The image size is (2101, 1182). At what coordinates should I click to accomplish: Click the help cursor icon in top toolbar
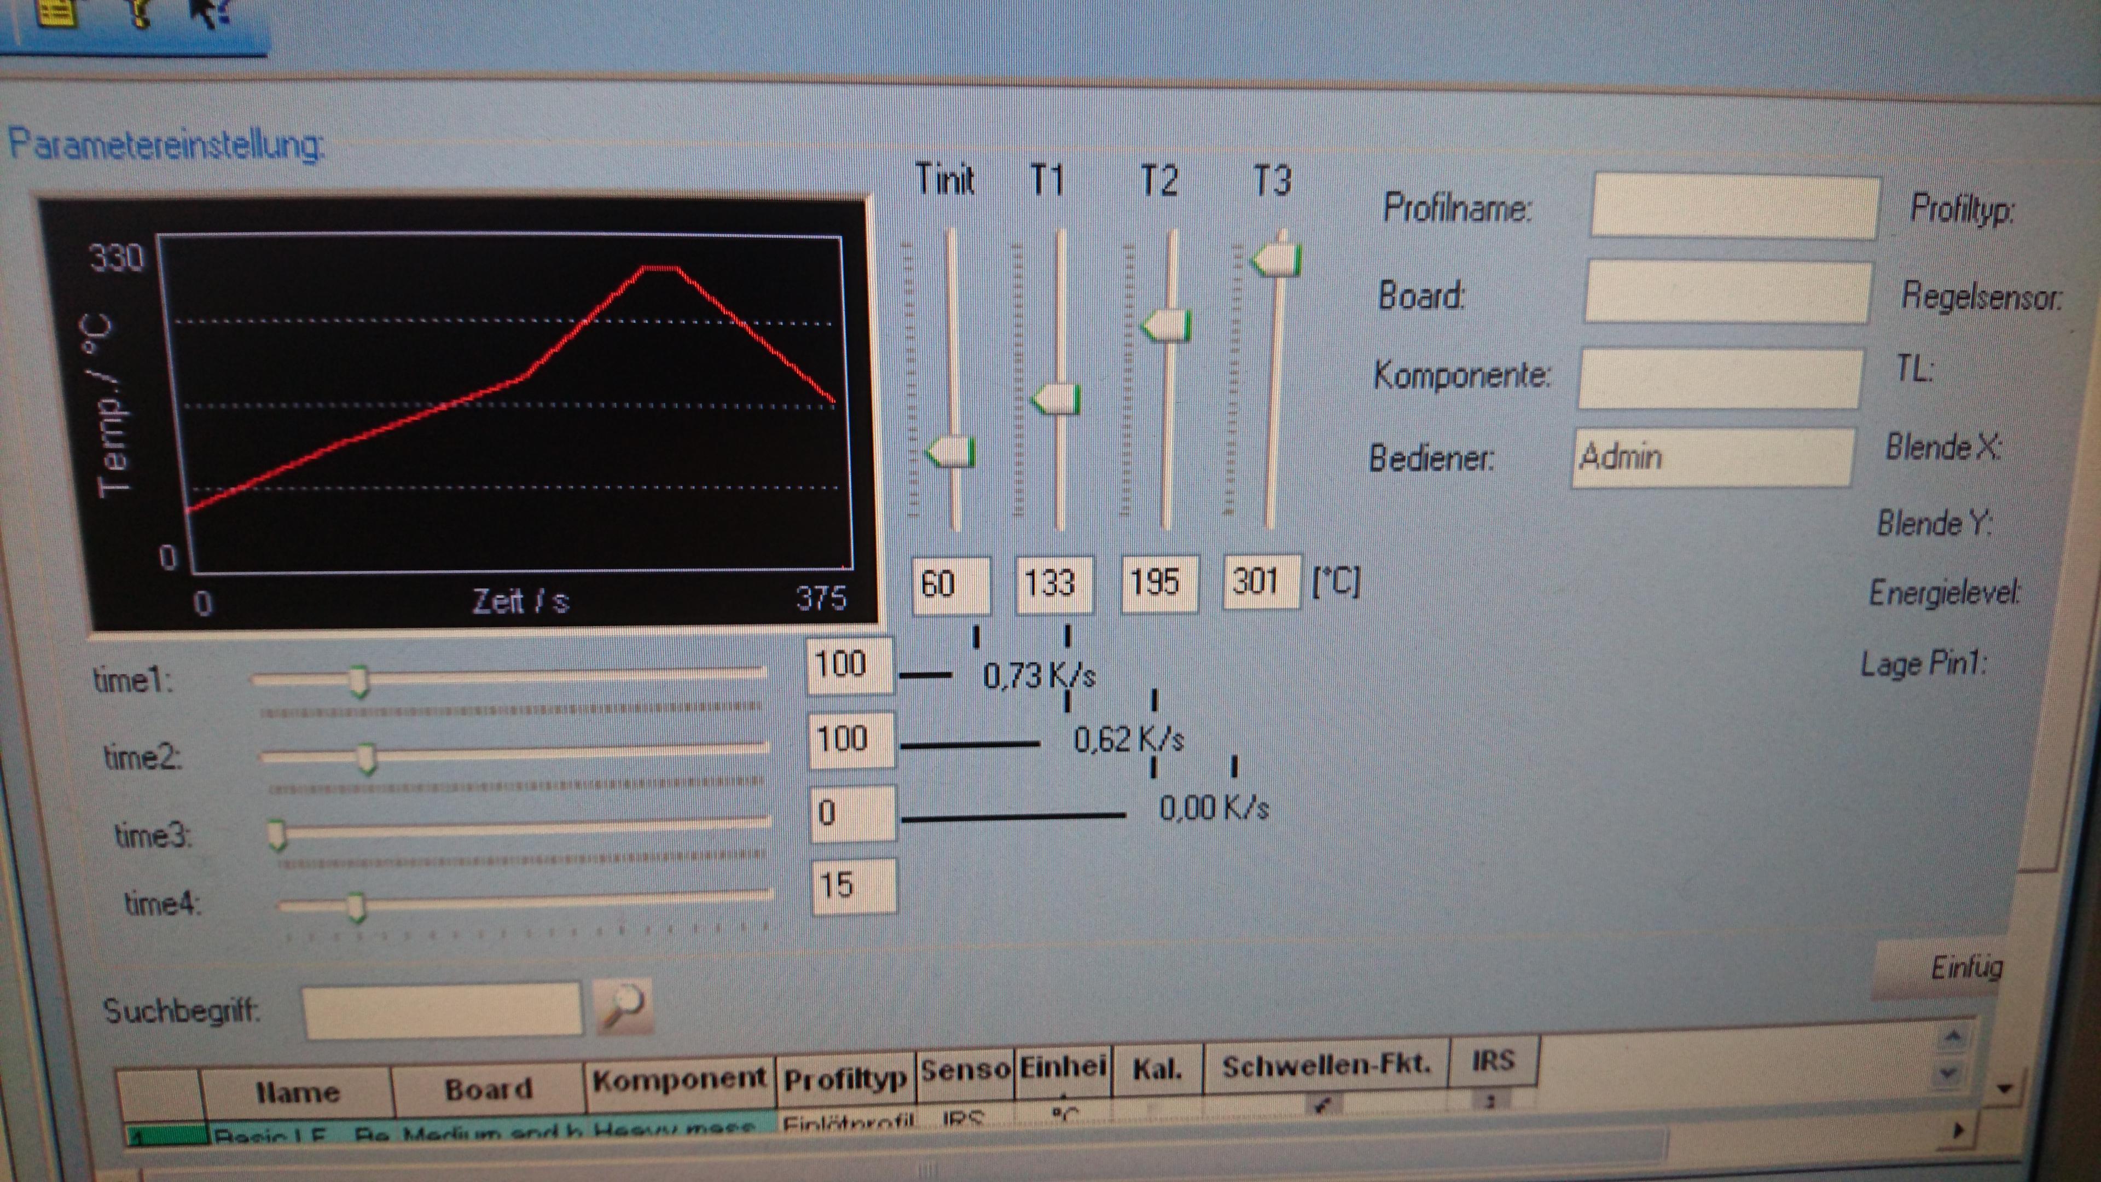pyautogui.click(x=211, y=11)
